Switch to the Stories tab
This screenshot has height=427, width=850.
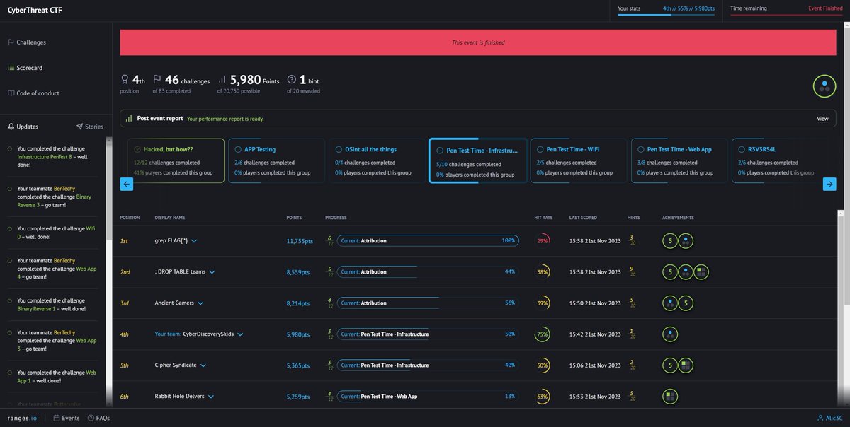[x=90, y=127]
